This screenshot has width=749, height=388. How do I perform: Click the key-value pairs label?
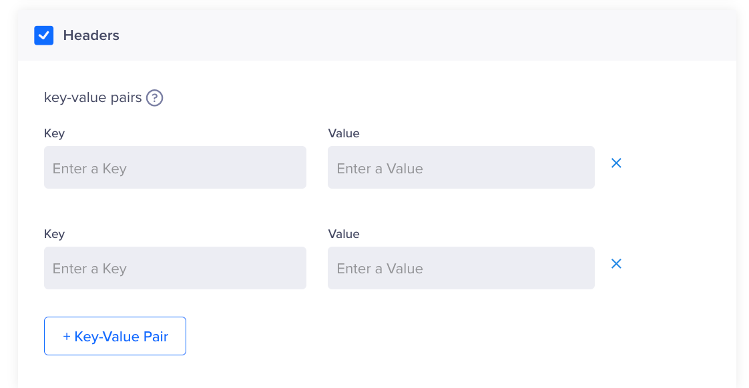point(93,98)
